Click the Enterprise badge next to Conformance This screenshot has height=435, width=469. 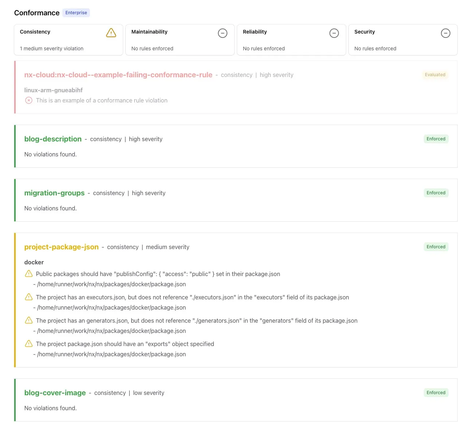coord(76,13)
